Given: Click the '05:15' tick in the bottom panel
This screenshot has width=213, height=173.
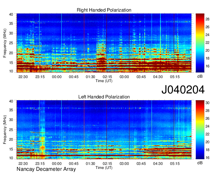Looking at the screenshot, I should point(175,164).
